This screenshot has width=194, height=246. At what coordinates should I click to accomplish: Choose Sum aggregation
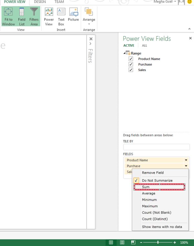click(160, 187)
